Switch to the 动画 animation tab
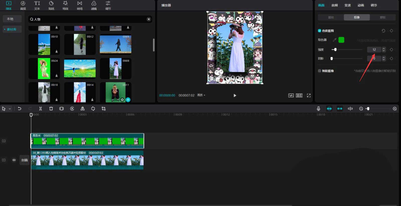 click(361, 5)
